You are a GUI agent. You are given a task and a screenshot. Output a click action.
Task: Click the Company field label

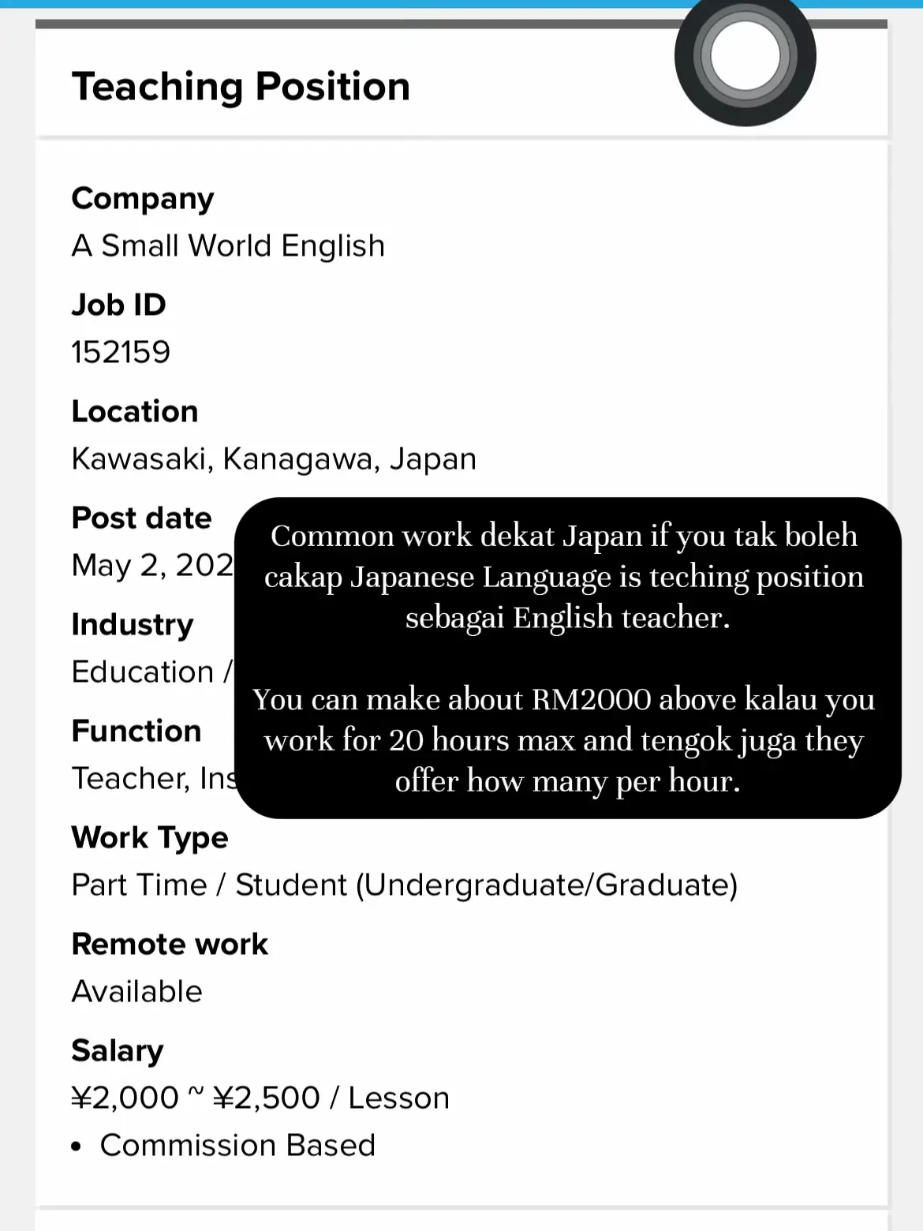tap(143, 199)
